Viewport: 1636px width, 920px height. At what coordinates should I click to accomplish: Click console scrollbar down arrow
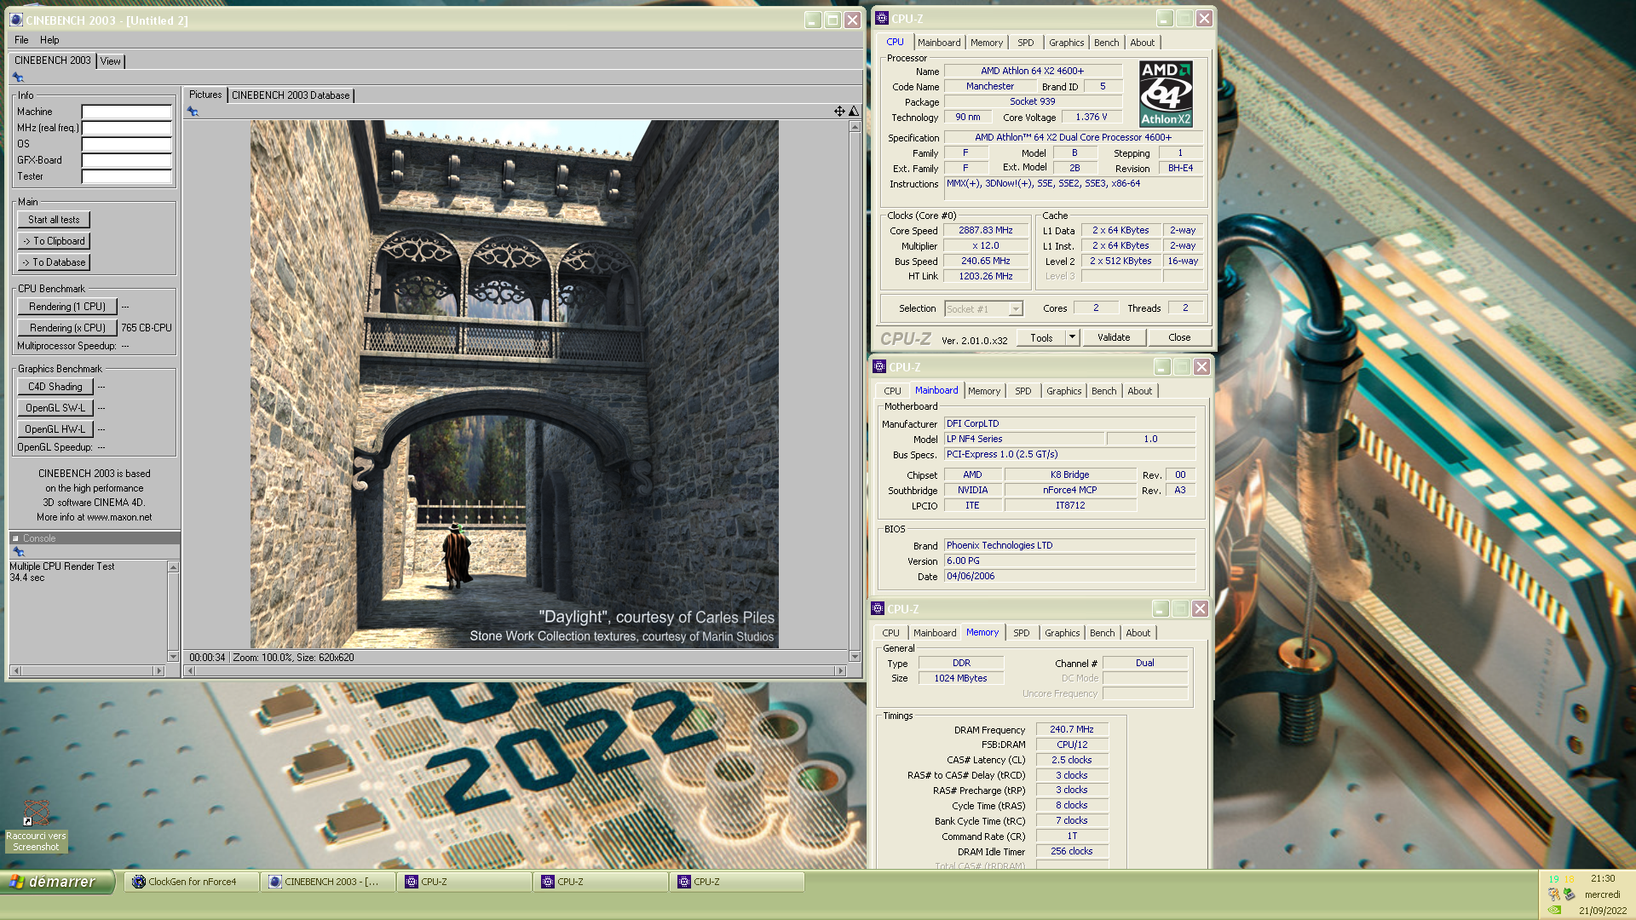coord(173,657)
